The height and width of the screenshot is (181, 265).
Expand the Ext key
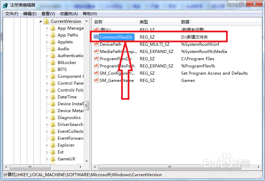pyautogui.click(x=47, y=152)
